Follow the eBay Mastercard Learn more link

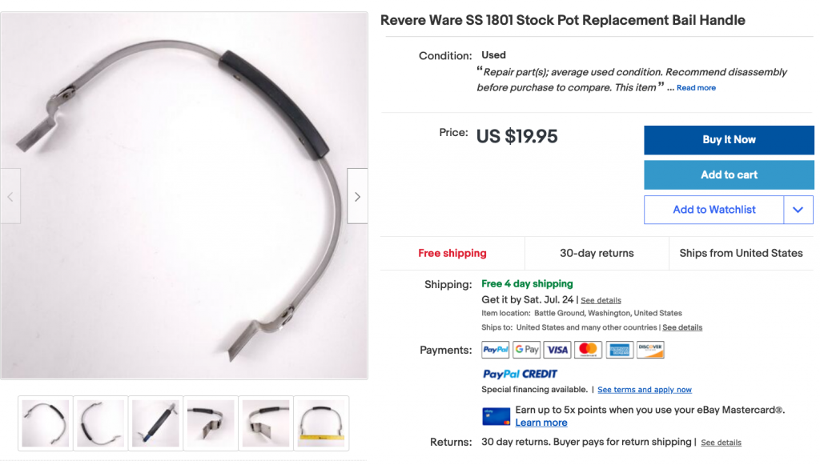(541, 423)
